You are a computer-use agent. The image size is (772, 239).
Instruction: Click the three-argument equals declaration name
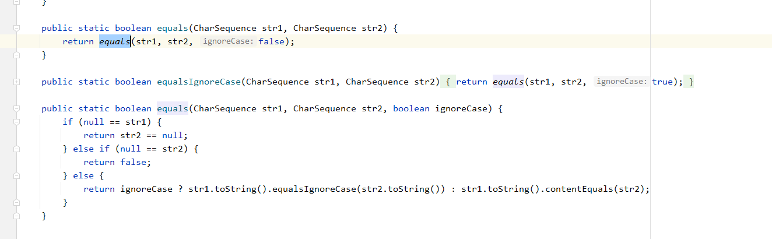click(x=173, y=109)
